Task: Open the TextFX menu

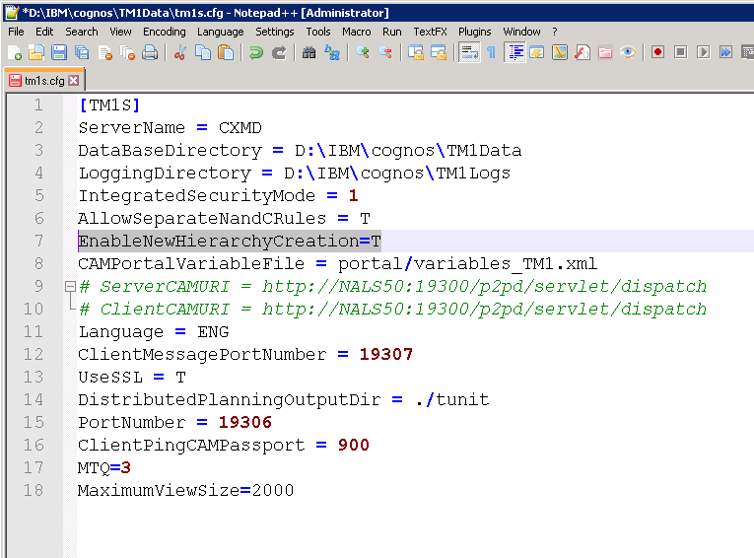Action: click(x=430, y=32)
